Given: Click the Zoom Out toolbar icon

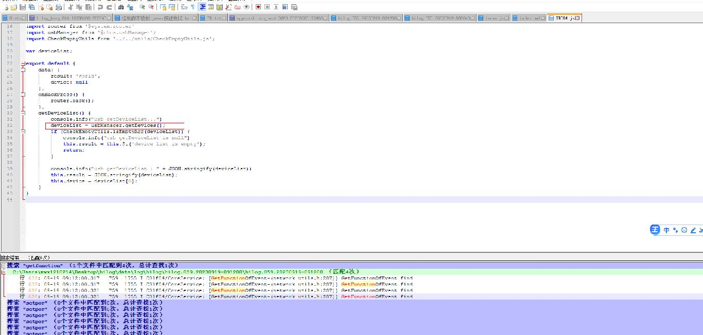Looking at the screenshot, I should click(x=151, y=7).
